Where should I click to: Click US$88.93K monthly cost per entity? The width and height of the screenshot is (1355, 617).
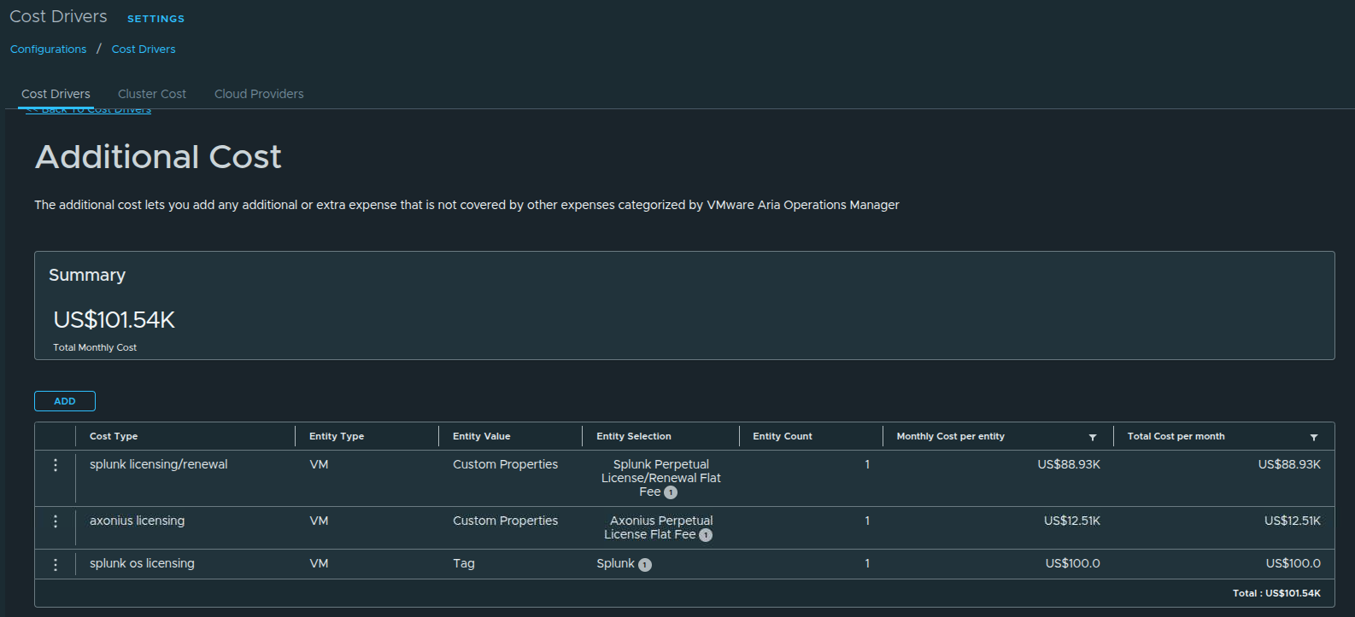[1069, 464]
